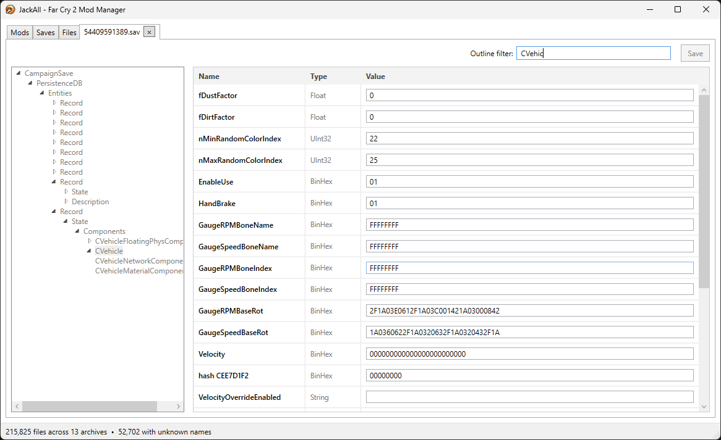Select the Description tree item
Screen dimensions: 721x440
coord(90,201)
